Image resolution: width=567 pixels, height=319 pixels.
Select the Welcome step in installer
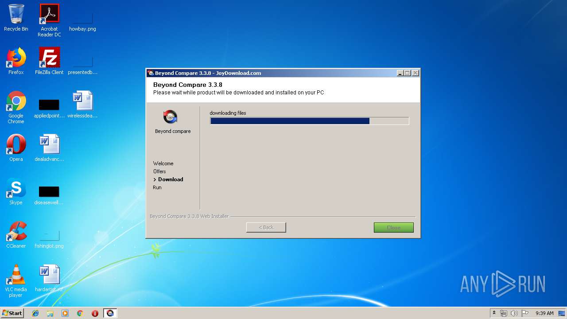pos(163,163)
